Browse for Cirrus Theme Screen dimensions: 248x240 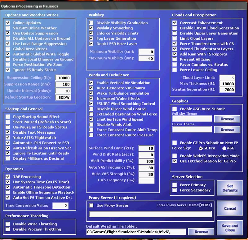coord(227,130)
